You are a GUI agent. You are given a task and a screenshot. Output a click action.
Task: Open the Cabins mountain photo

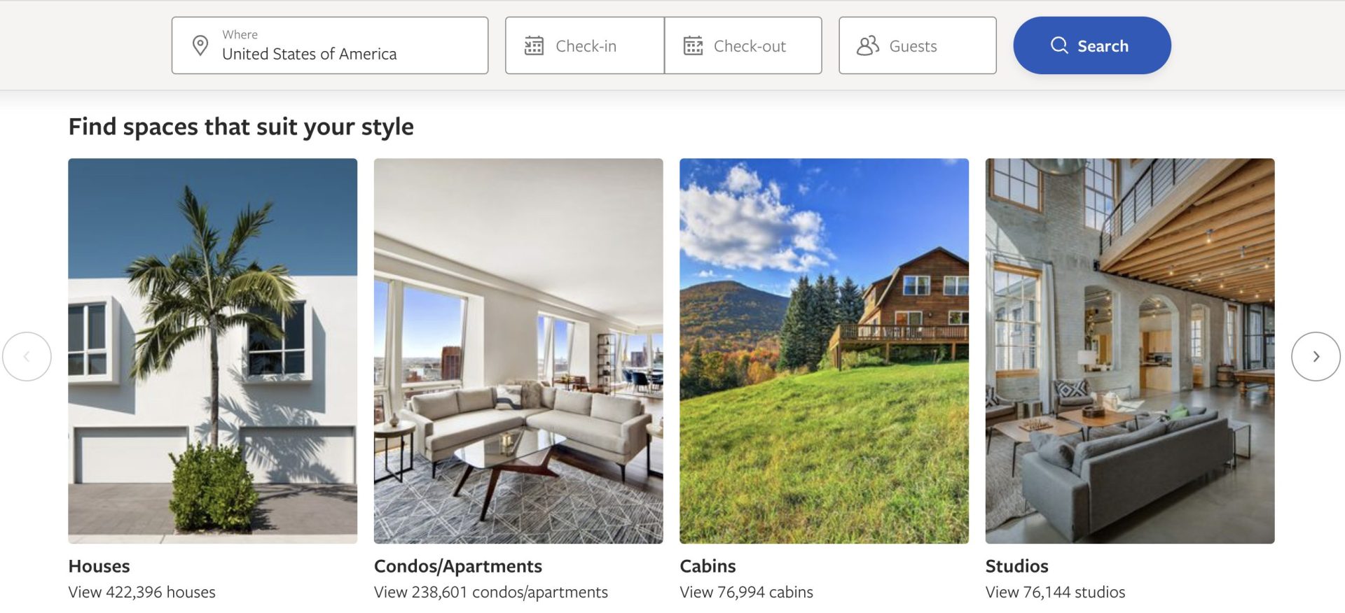coord(824,351)
